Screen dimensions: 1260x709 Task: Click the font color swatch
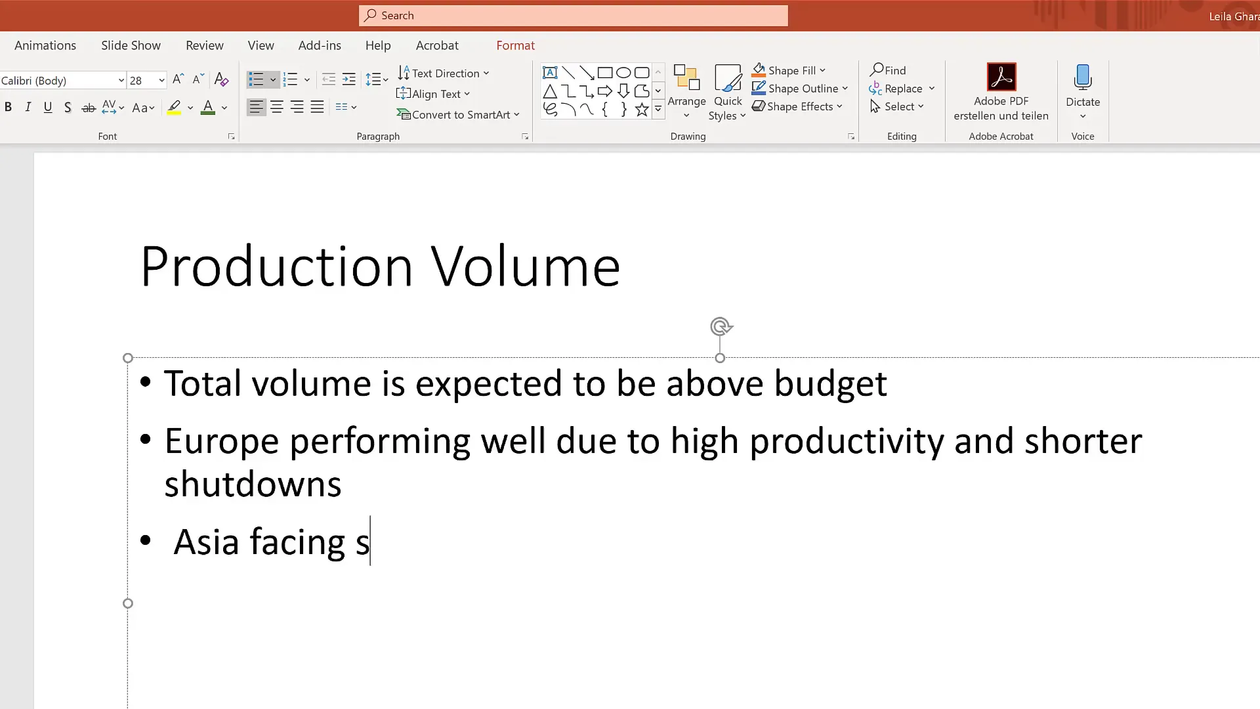pos(207,107)
